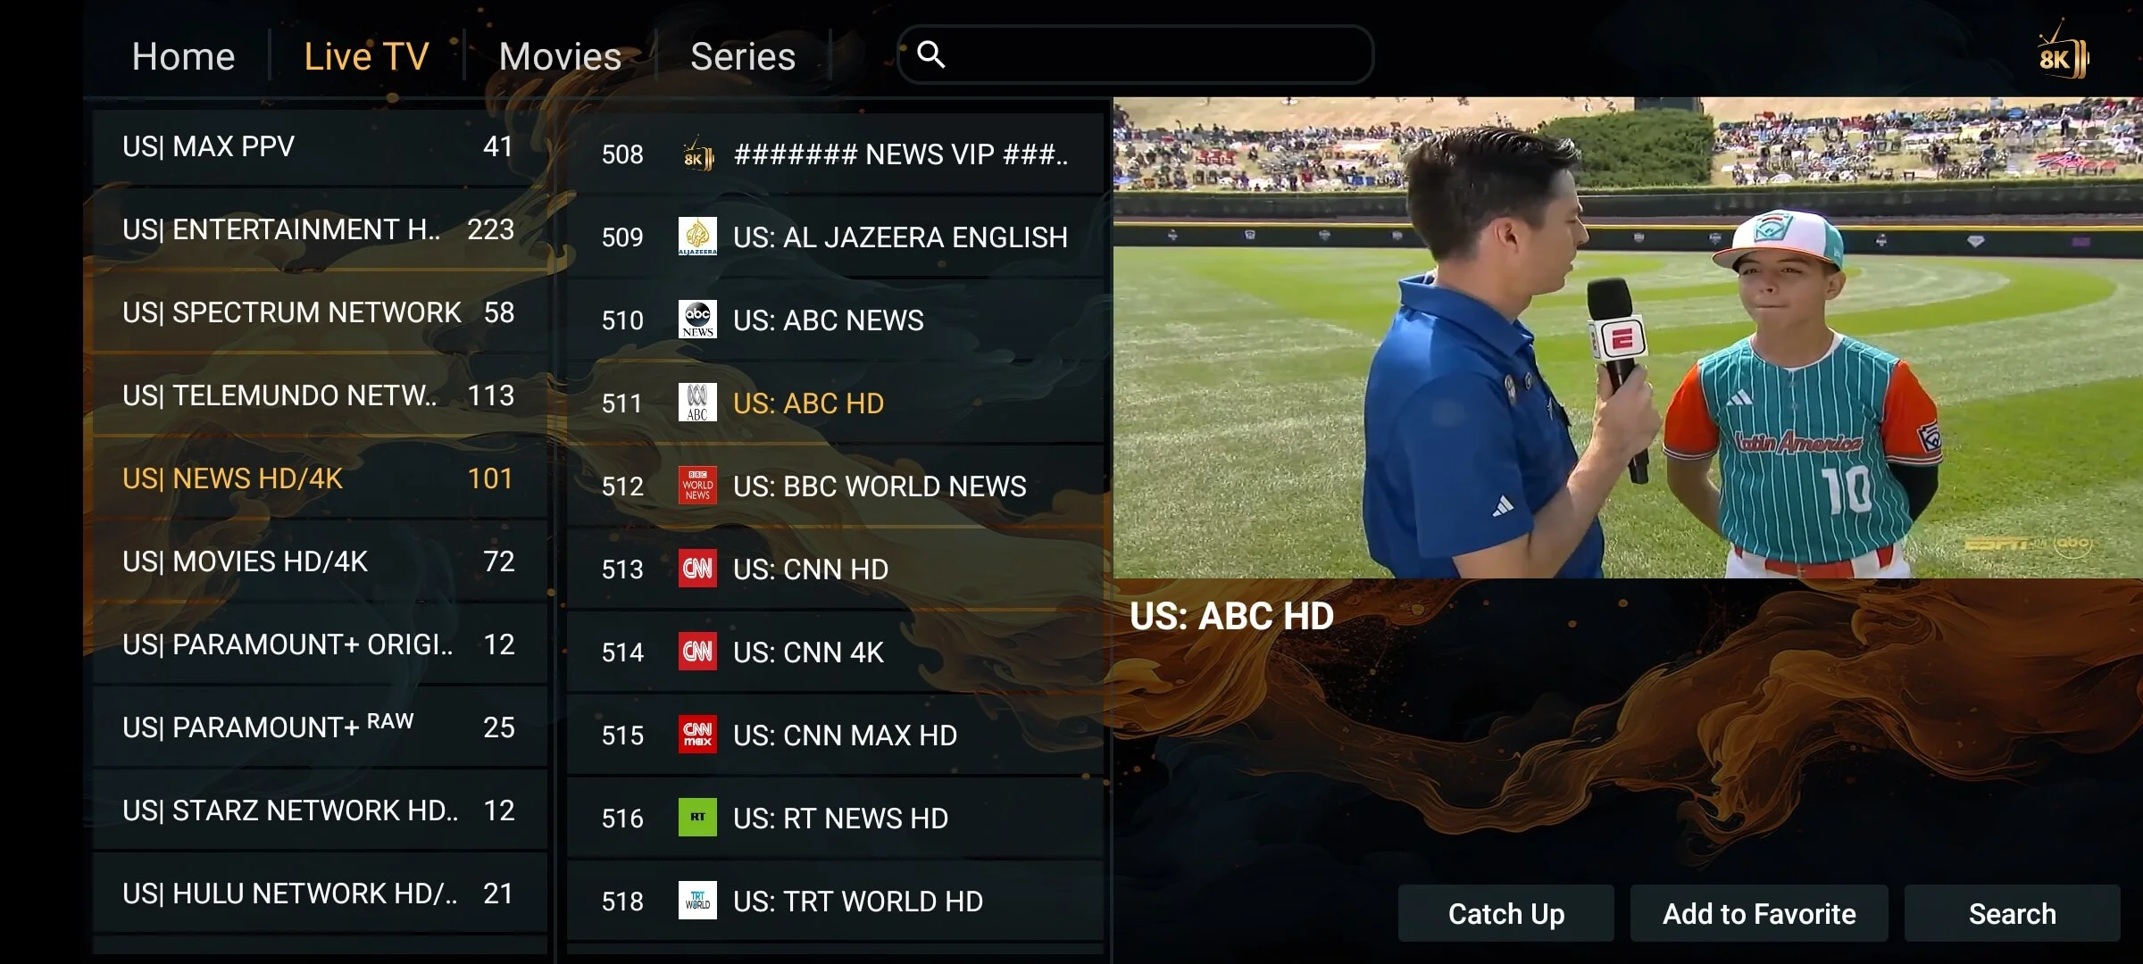Click the search magnifier icon

point(930,54)
